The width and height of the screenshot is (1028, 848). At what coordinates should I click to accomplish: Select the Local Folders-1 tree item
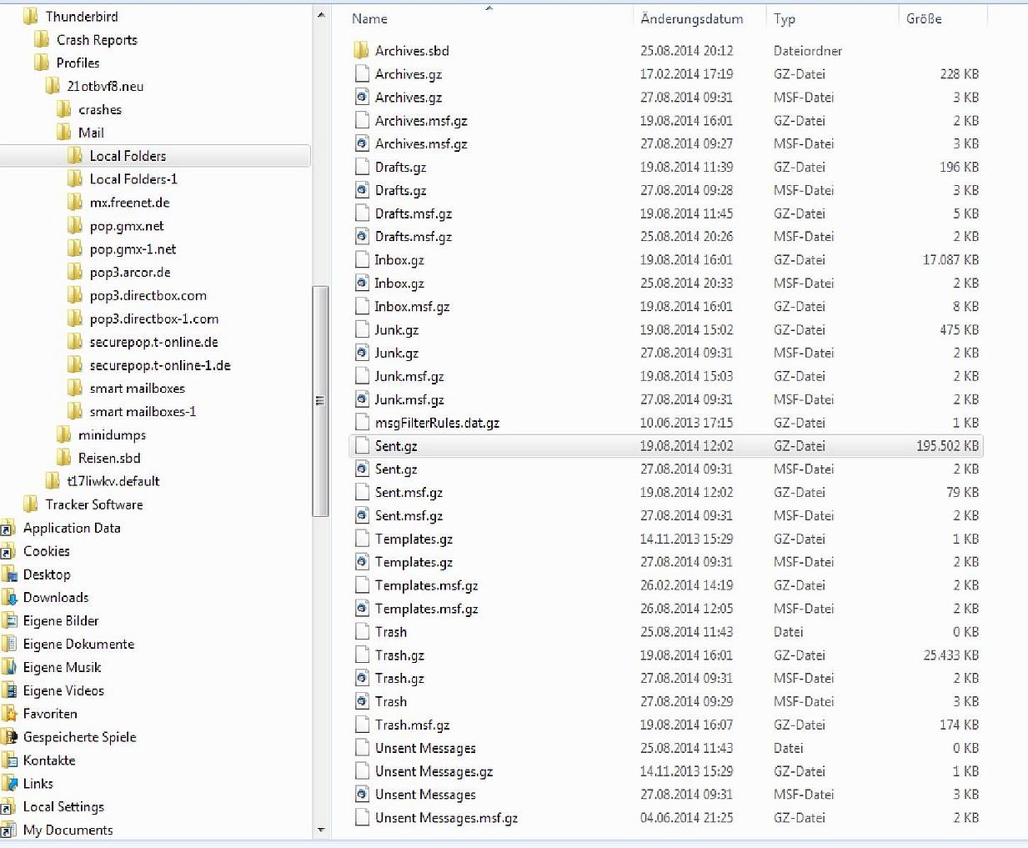click(133, 179)
